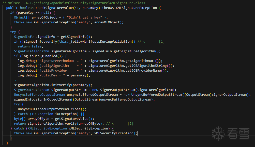
Task: Click the 'if (paramKey == null)' line
Action: (33, 12)
